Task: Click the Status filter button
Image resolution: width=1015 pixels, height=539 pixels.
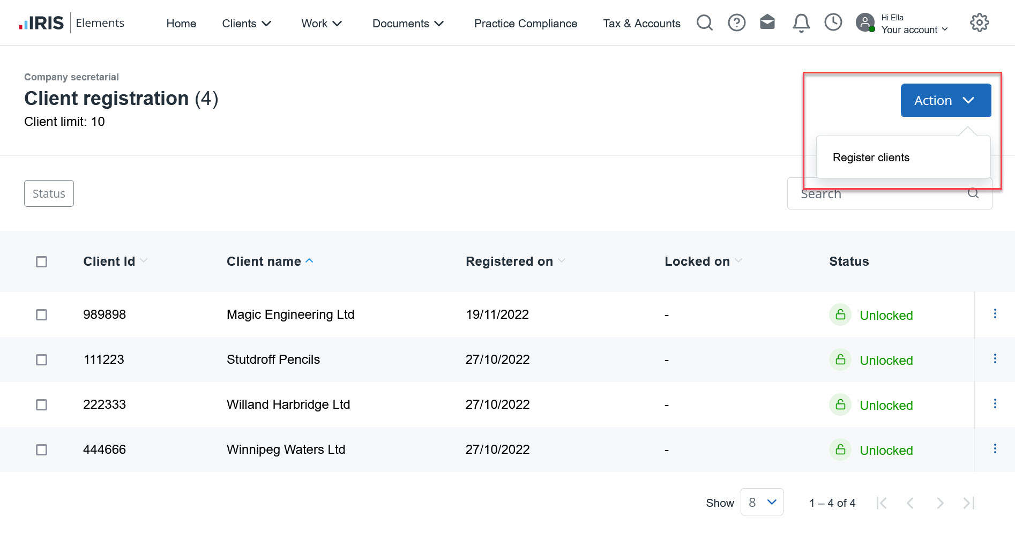Action: point(49,193)
